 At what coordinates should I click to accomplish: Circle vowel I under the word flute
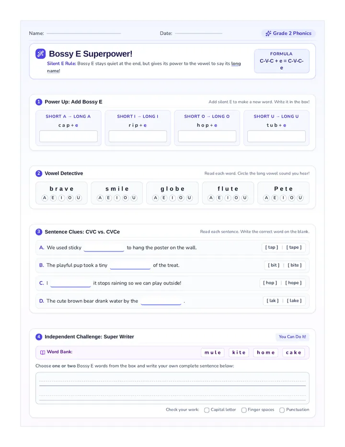[x=228, y=198]
